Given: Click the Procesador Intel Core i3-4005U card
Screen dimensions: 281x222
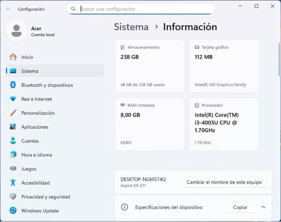Looking at the screenshot, I should [x=223, y=124].
